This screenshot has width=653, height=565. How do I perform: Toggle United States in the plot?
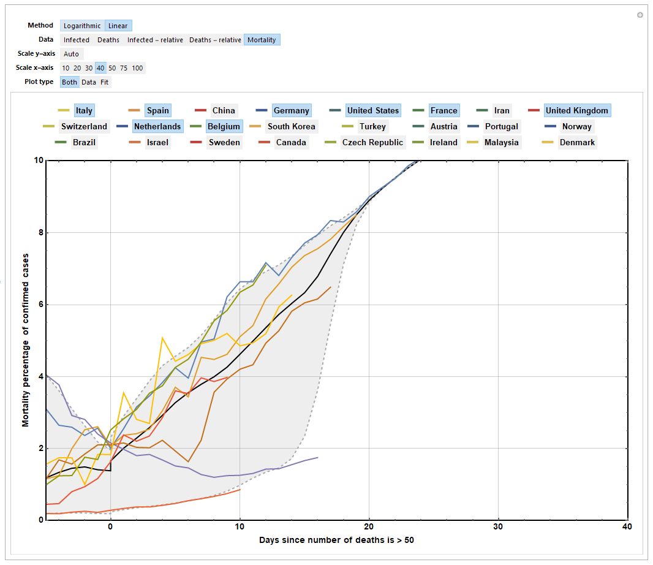[373, 111]
